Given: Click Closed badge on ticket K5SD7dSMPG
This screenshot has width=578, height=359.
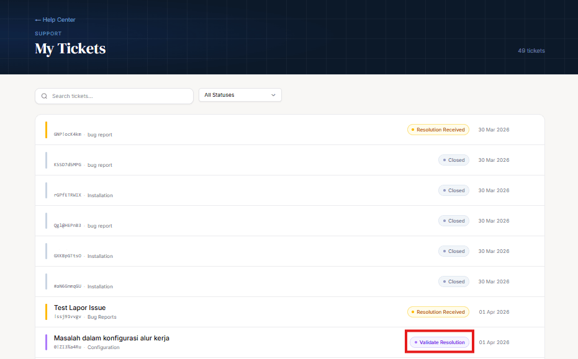Looking at the screenshot, I should pos(453,160).
